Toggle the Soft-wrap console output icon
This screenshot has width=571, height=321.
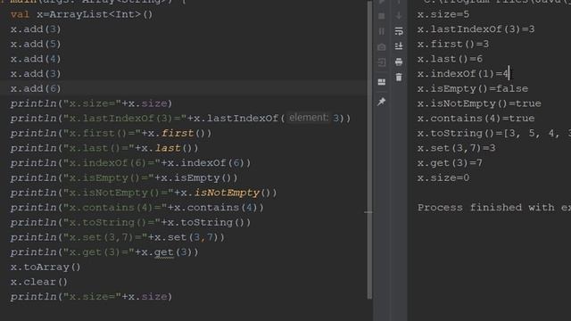[x=399, y=31]
